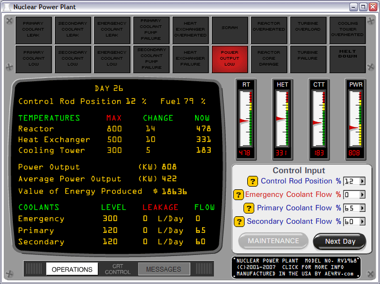
Task: Click the red Power Output Low warning
Action: click(x=230, y=59)
